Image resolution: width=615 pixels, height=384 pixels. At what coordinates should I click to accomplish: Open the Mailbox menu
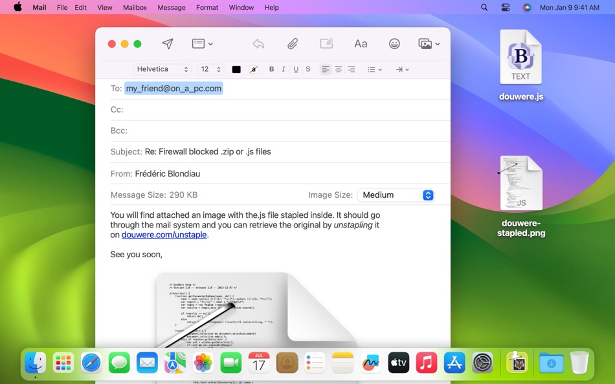135,8
